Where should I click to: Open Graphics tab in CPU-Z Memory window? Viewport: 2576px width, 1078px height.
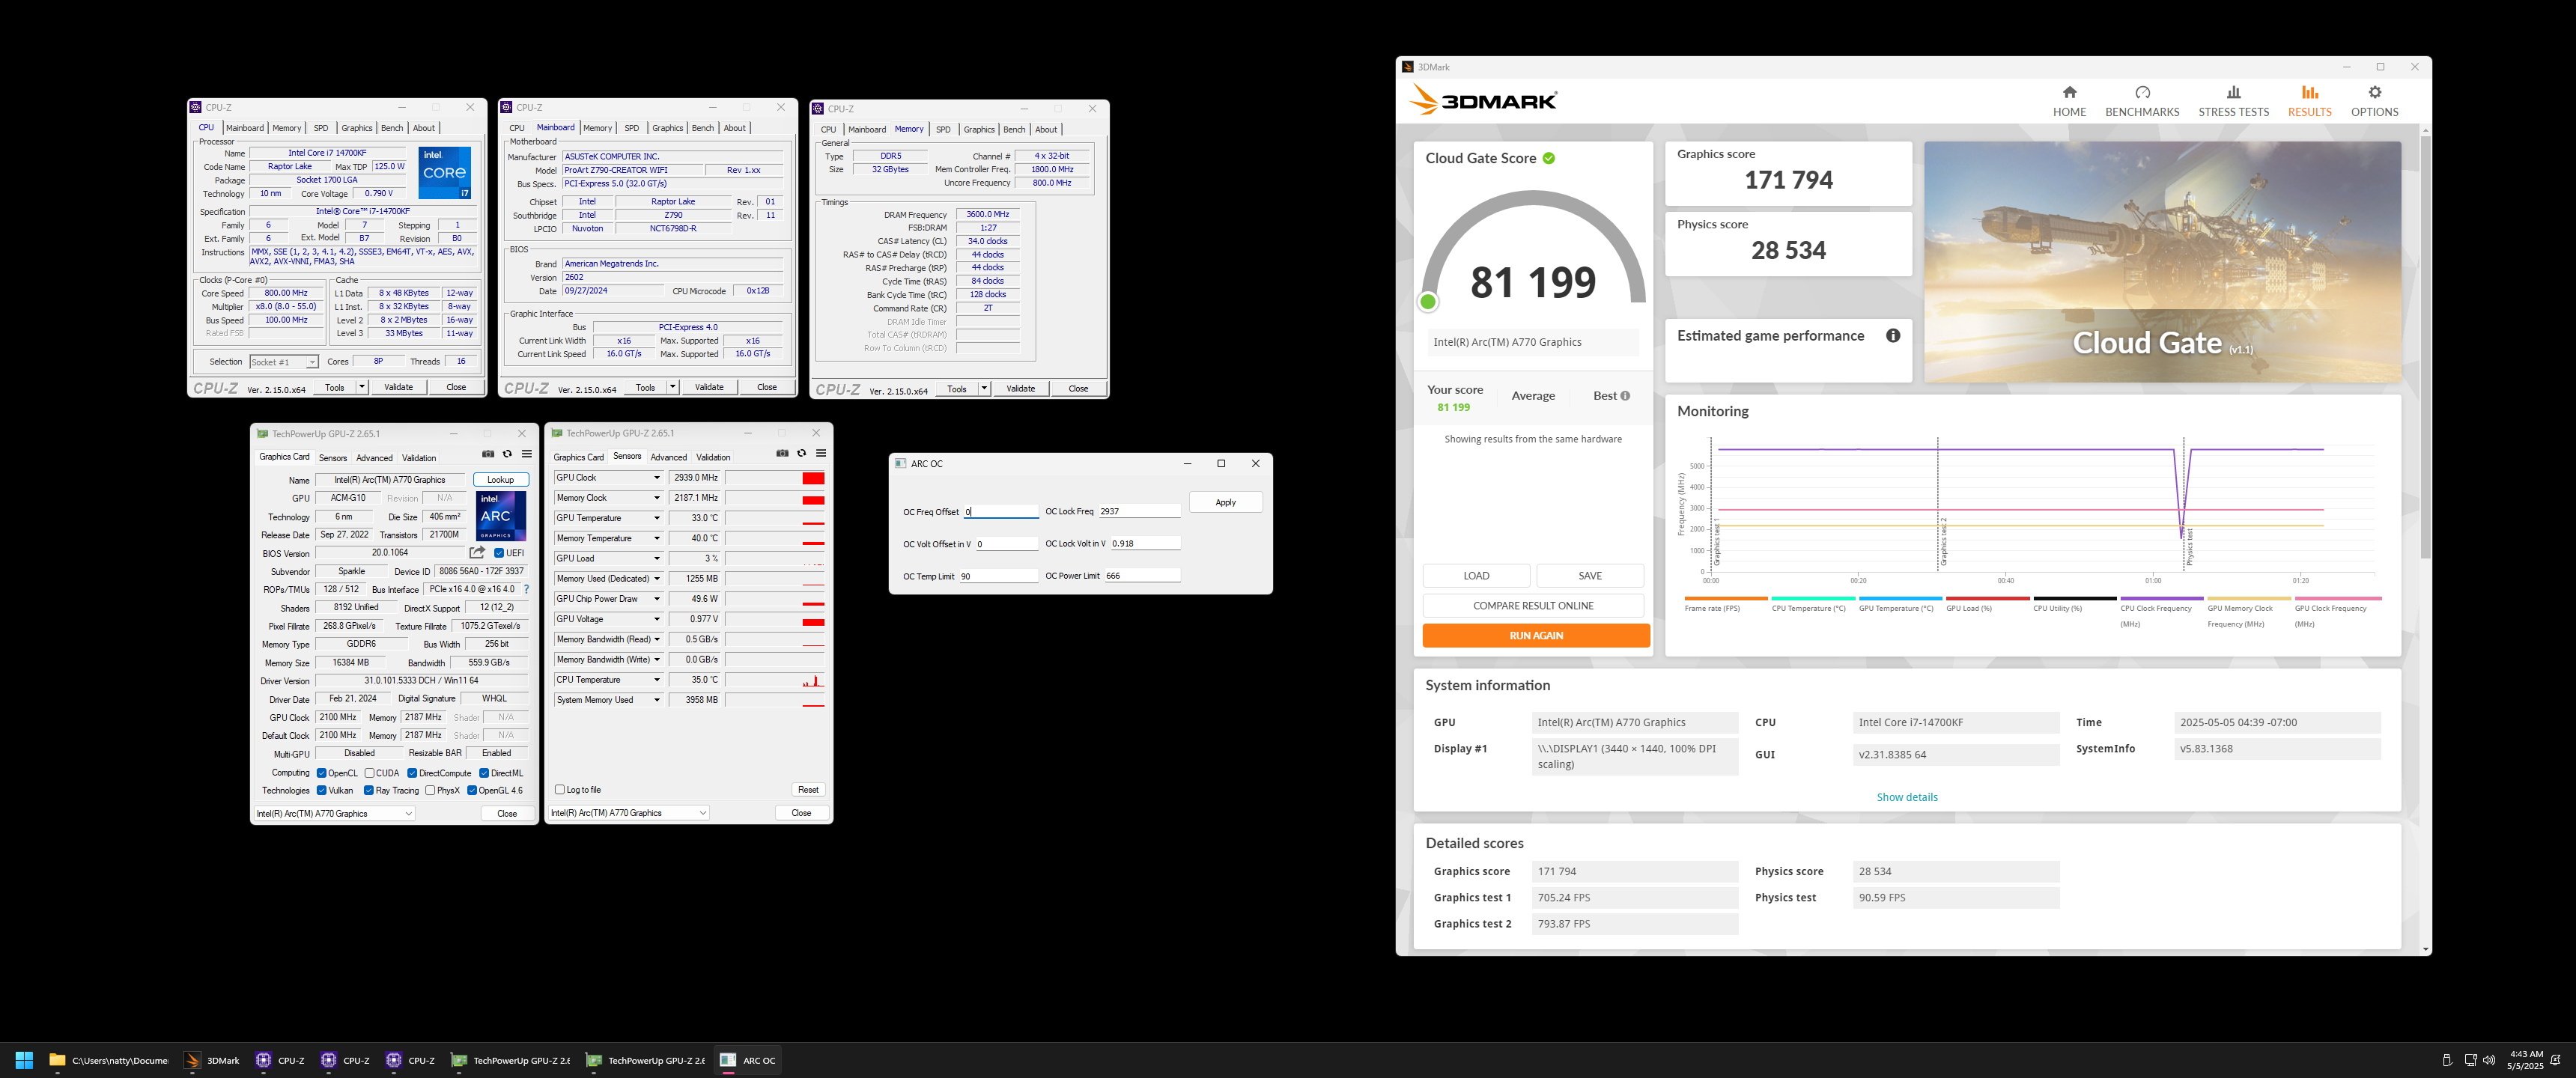[979, 130]
